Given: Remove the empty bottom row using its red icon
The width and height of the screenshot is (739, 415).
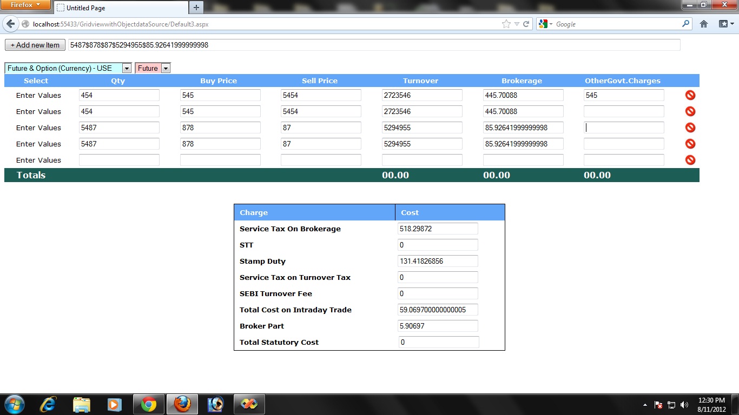Looking at the screenshot, I should (x=690, y=159).
